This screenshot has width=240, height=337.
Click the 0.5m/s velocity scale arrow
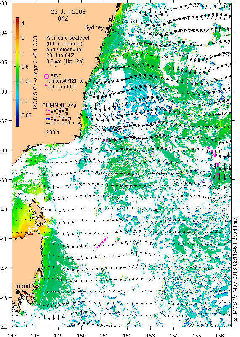(x=53, y=67)
